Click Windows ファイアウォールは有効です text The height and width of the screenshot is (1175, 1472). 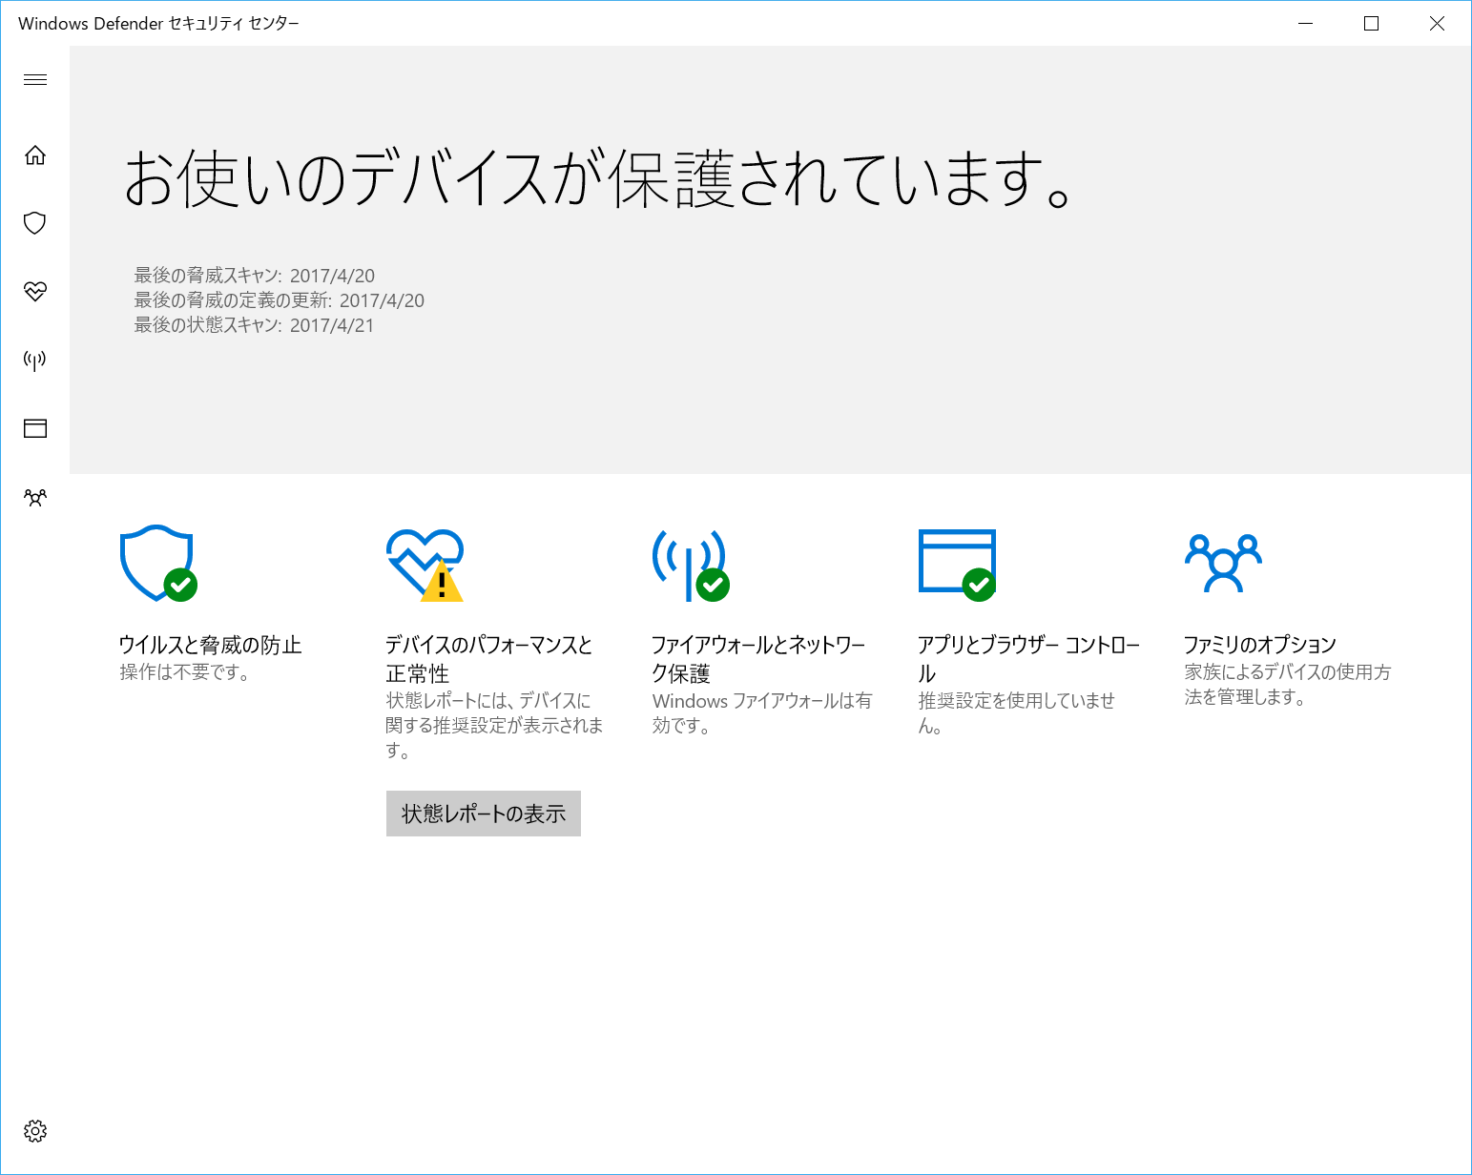pos(761,713)
